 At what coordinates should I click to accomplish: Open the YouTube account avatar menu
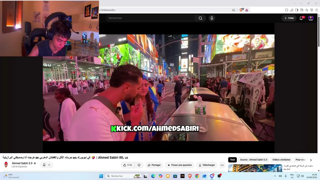311,18
